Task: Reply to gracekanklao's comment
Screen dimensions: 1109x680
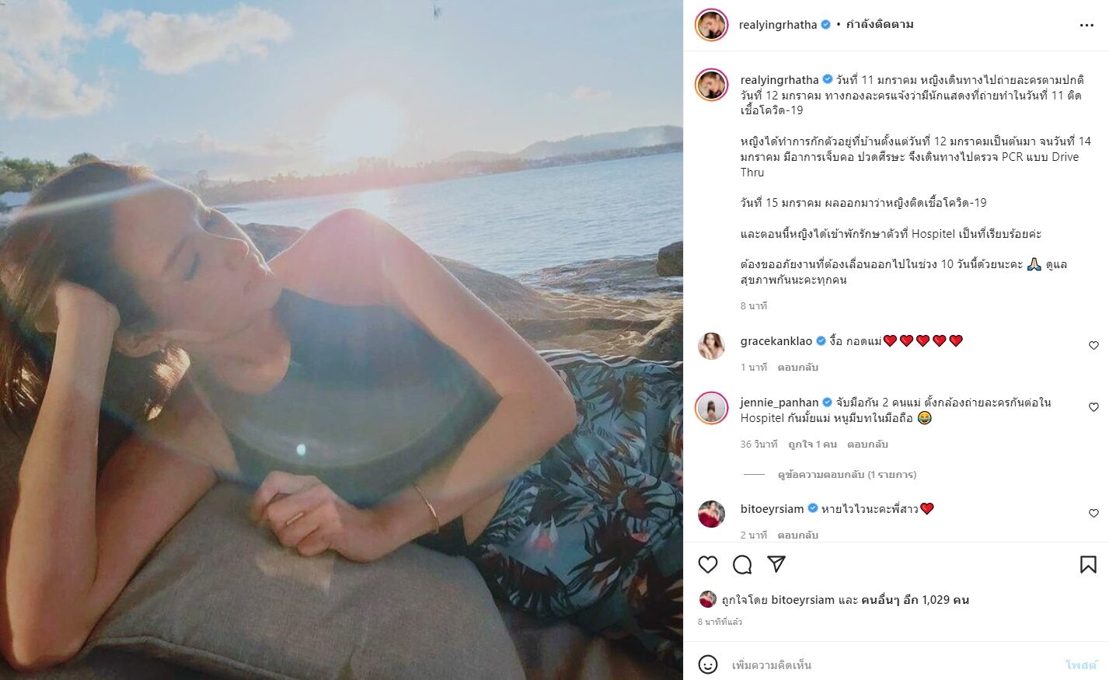Action: 798,367
